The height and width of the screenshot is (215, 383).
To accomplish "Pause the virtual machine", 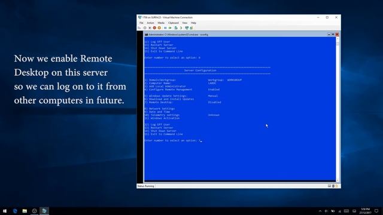I will (x=165, y=28).
